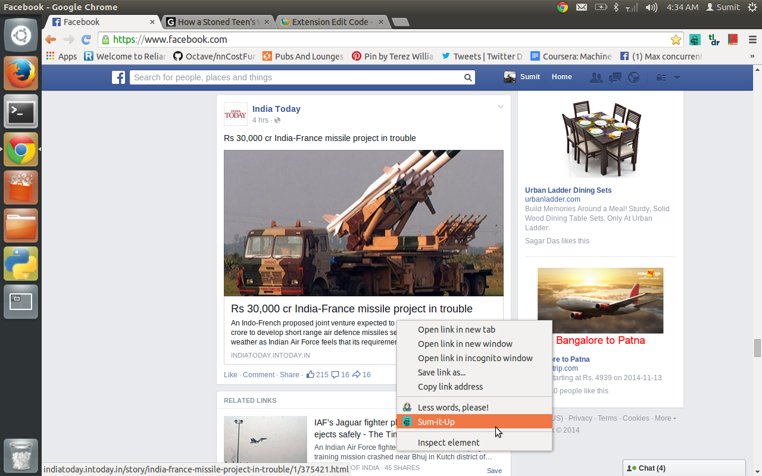Close the Facebook browser tab
Screen dimensions: 762x476
pos(152,22)
